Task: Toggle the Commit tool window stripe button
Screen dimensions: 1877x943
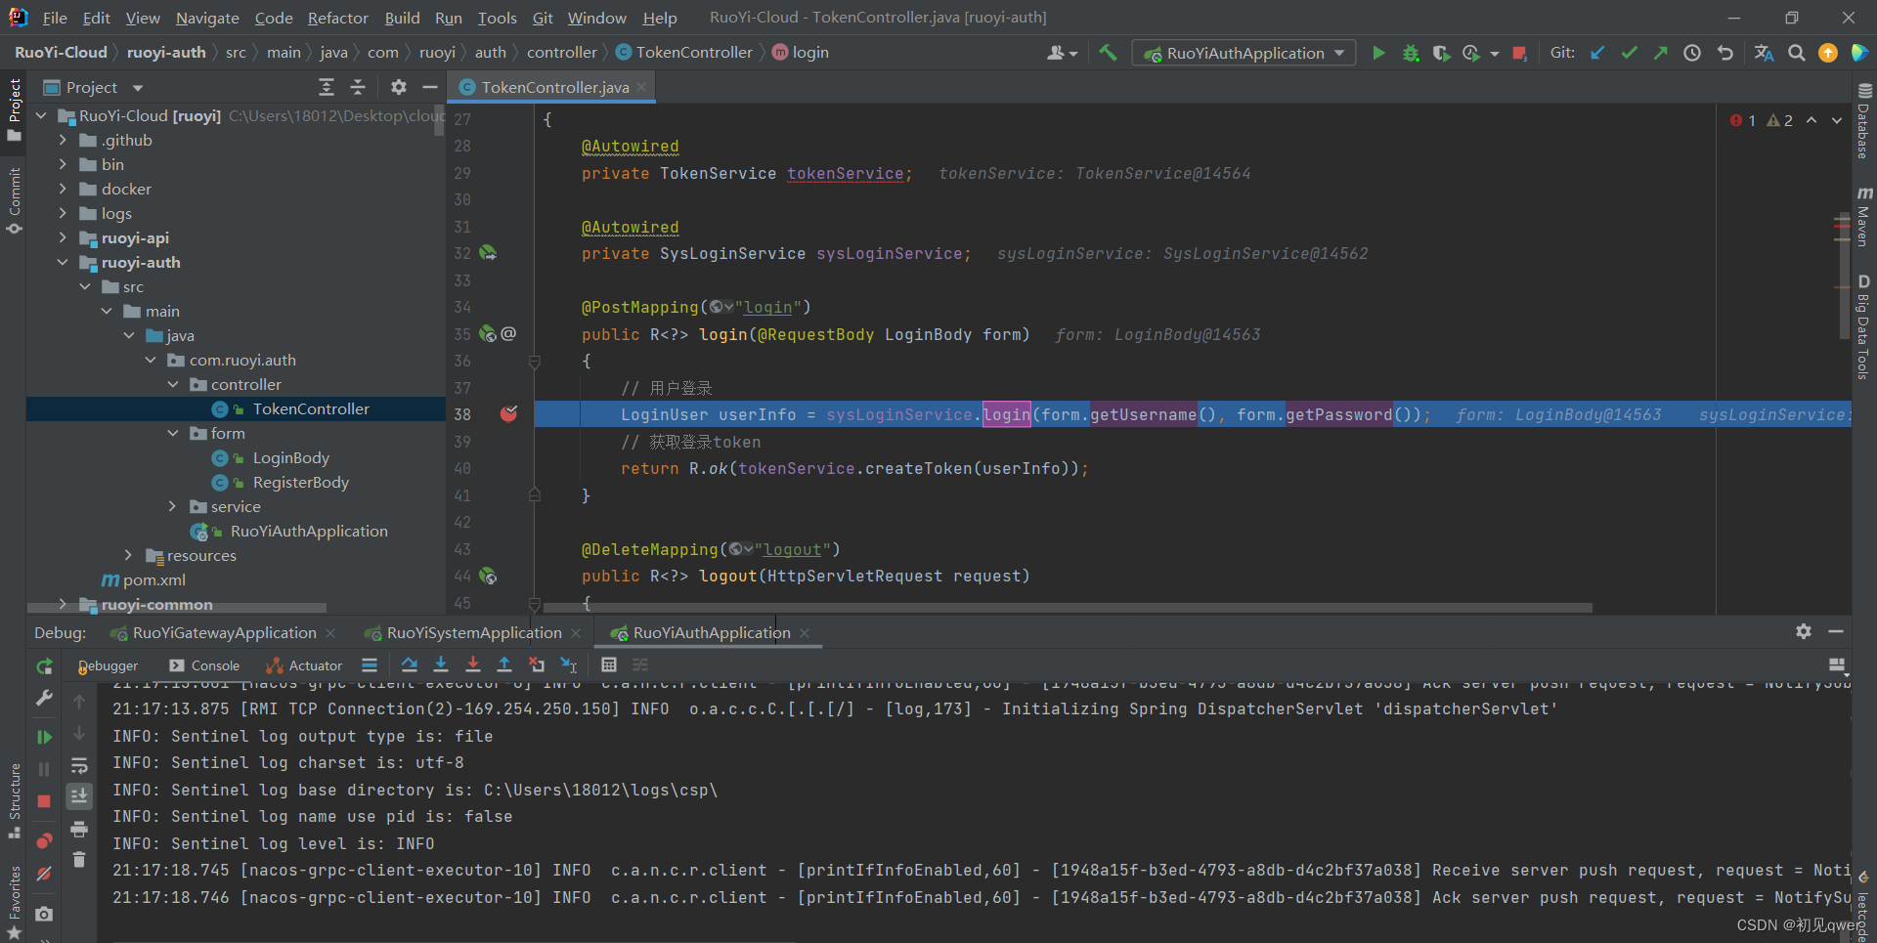Action: pos(14,200)
